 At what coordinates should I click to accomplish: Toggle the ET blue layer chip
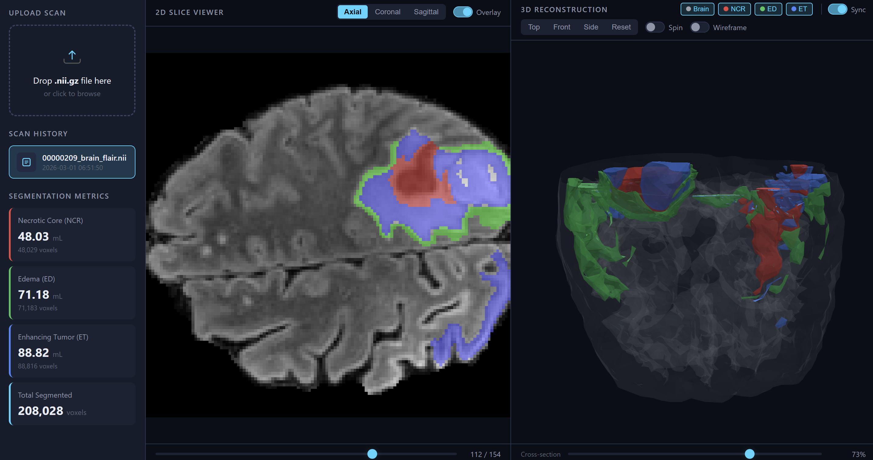click(x=799, y=9)
